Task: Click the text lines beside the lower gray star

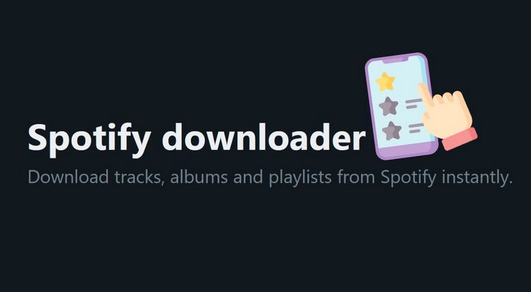Action: [416, 128]
